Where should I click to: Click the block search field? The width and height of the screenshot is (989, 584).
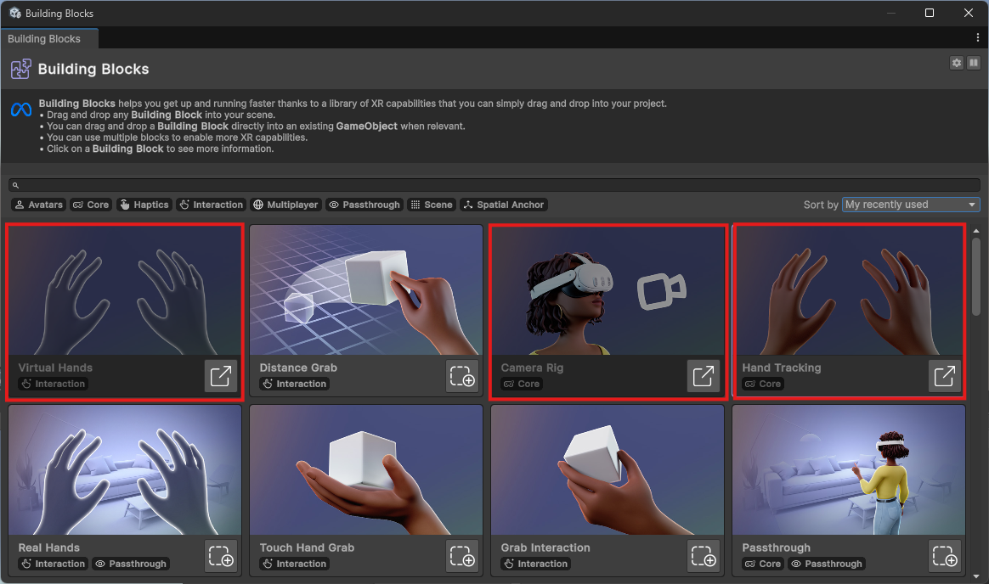click(493, 185)
